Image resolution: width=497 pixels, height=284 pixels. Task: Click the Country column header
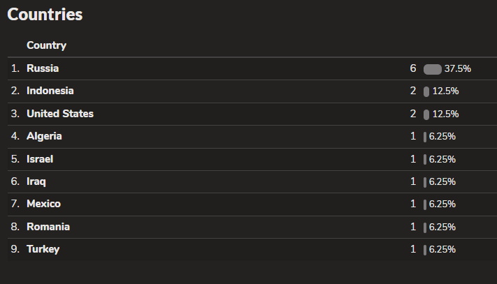click(x=46, y=45)
